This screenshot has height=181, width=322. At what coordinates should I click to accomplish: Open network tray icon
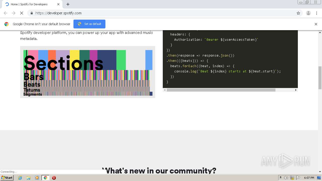(x=292, y=178)
